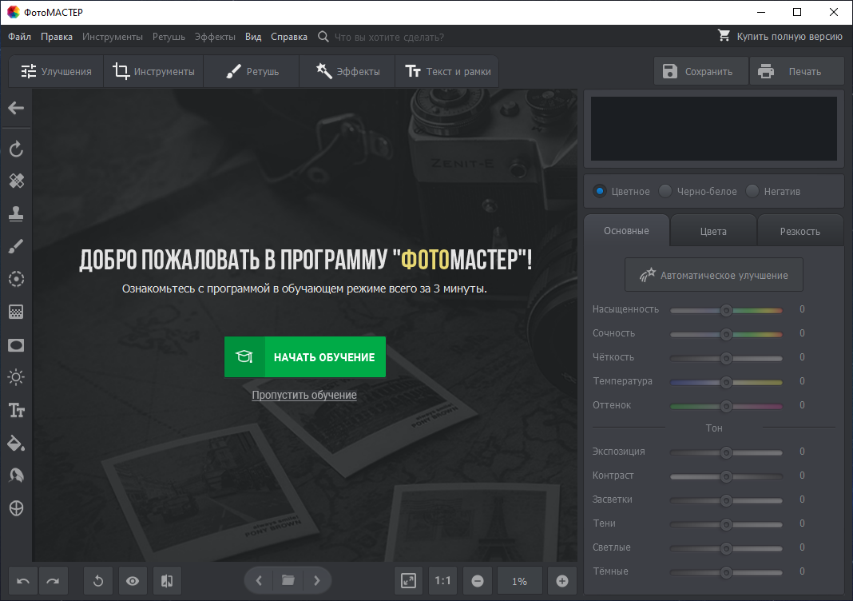Adjust the Насыщенность slider handle
The image size is (853, 601).
pos(726,310)
